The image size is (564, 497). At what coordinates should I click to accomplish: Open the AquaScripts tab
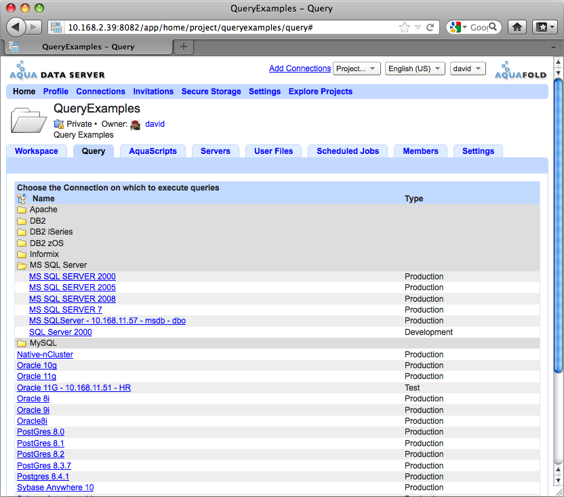[x=153, y=151]
